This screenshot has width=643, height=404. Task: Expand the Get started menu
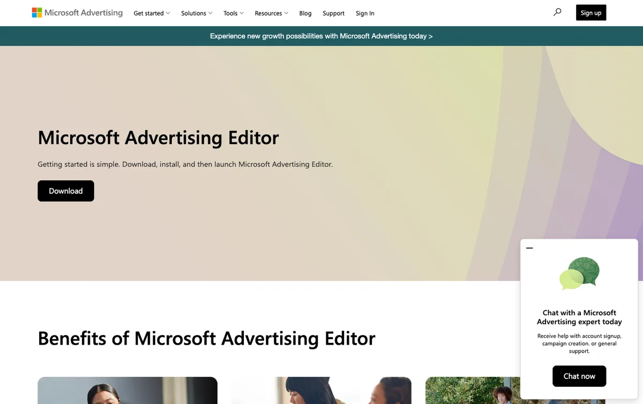(152, 13)
